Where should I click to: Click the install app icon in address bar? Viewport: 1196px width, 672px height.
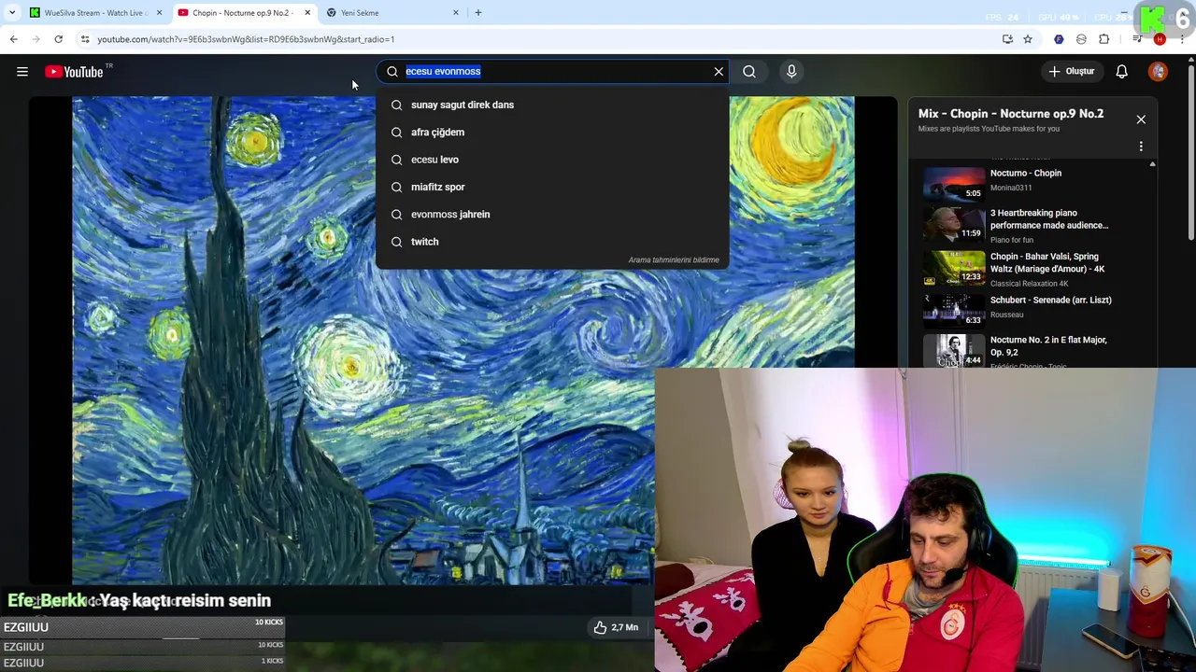(1007, 39)
